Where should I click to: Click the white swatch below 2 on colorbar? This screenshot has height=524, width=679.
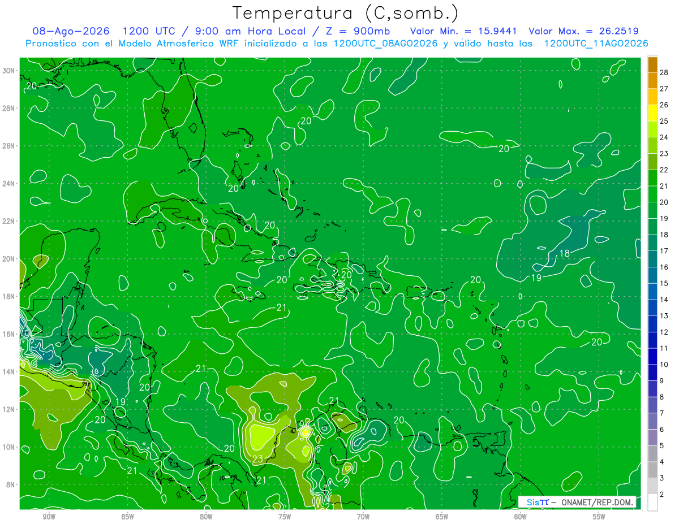(x=652, y=503)
